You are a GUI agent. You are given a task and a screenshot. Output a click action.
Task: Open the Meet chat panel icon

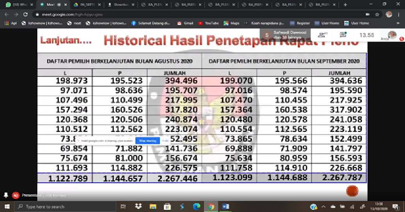pos(343,35)
